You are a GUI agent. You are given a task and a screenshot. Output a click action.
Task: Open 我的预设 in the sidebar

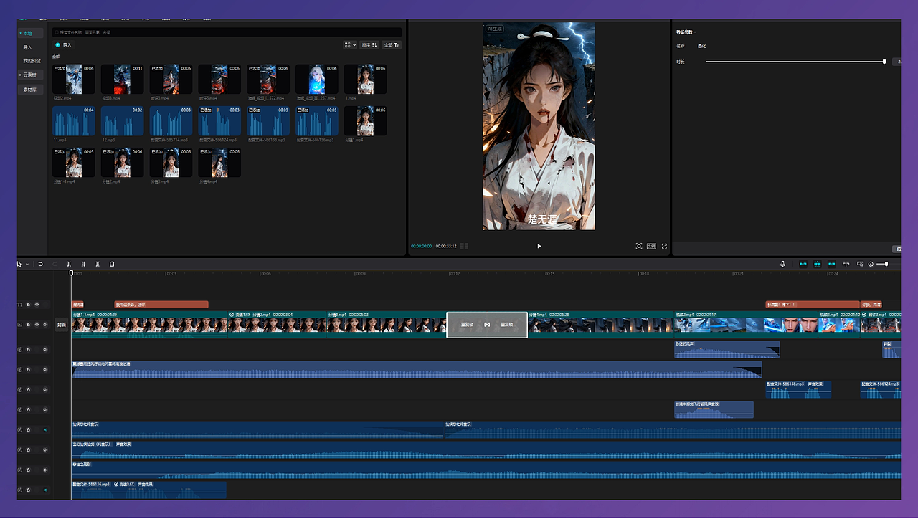[32, 61]
